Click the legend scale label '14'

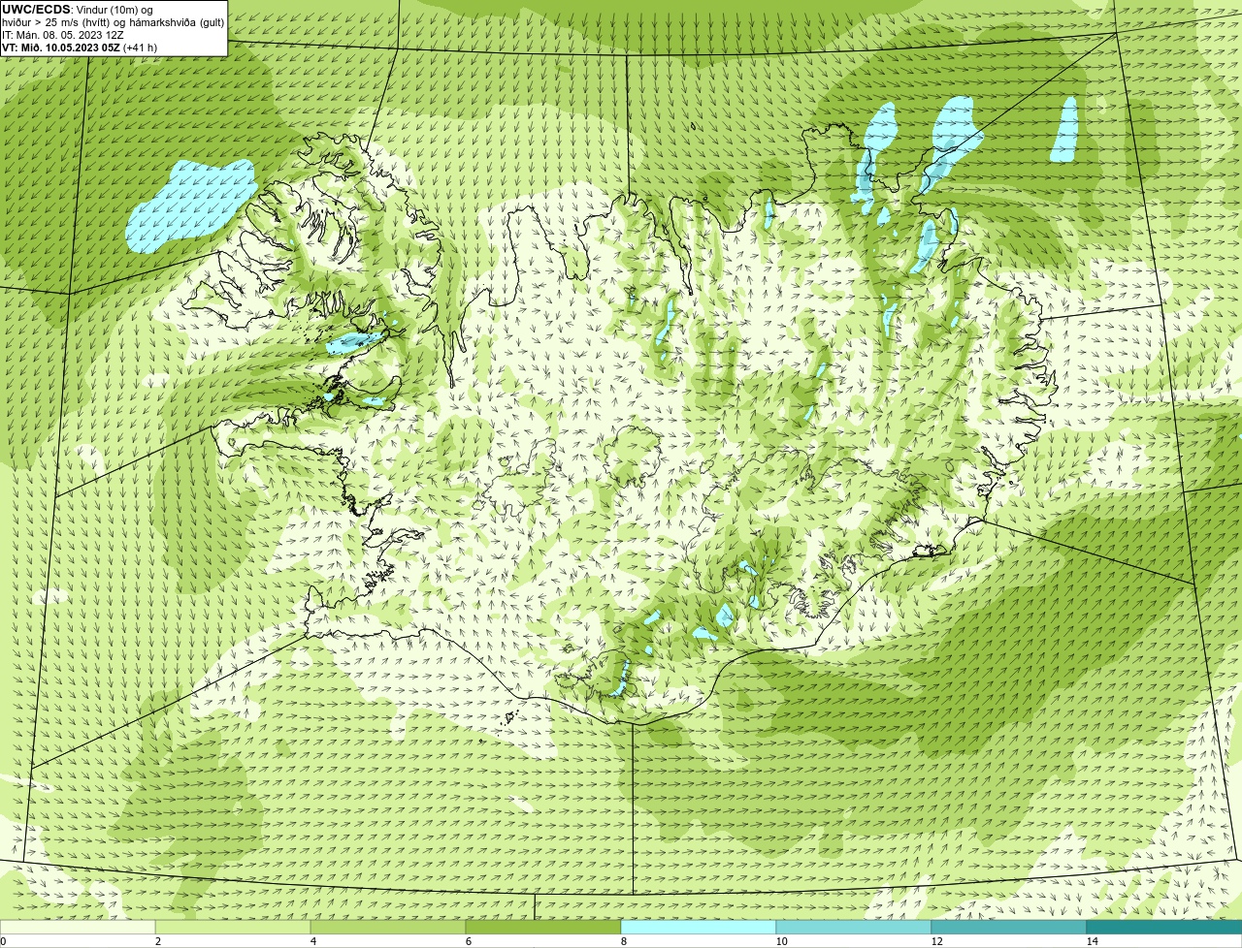[x=1092, y=940]
